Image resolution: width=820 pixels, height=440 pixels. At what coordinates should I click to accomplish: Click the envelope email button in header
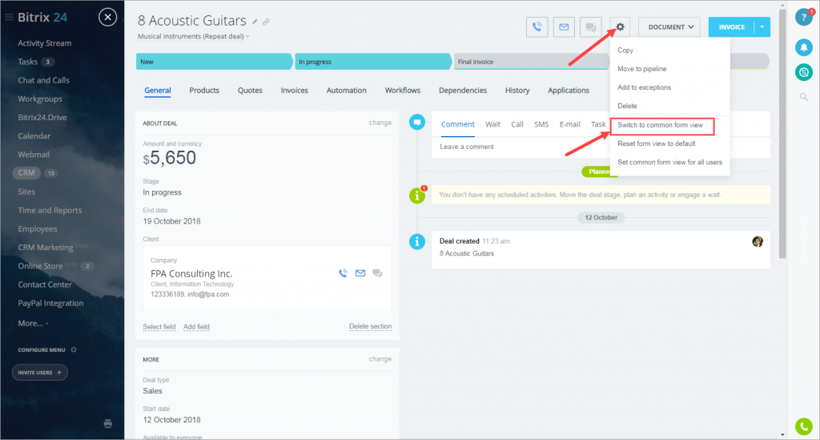tap(564, 27)
